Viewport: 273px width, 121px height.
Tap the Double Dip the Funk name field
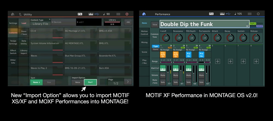click(x=204, y=24)
